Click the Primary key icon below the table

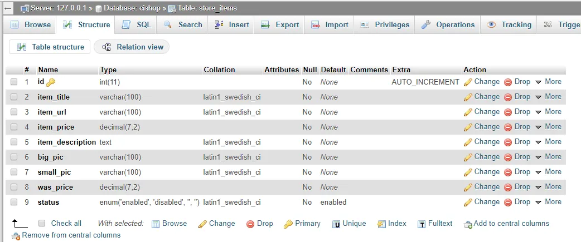pos(288,224)
